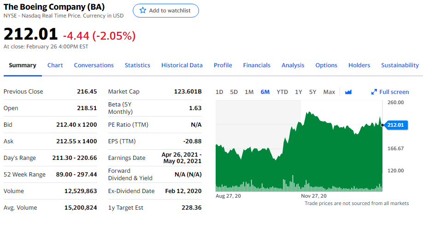Image resolution: width=423 pixels, height=229 pixels.
Task: Select the Summary tab
Action: pos(23,65)
